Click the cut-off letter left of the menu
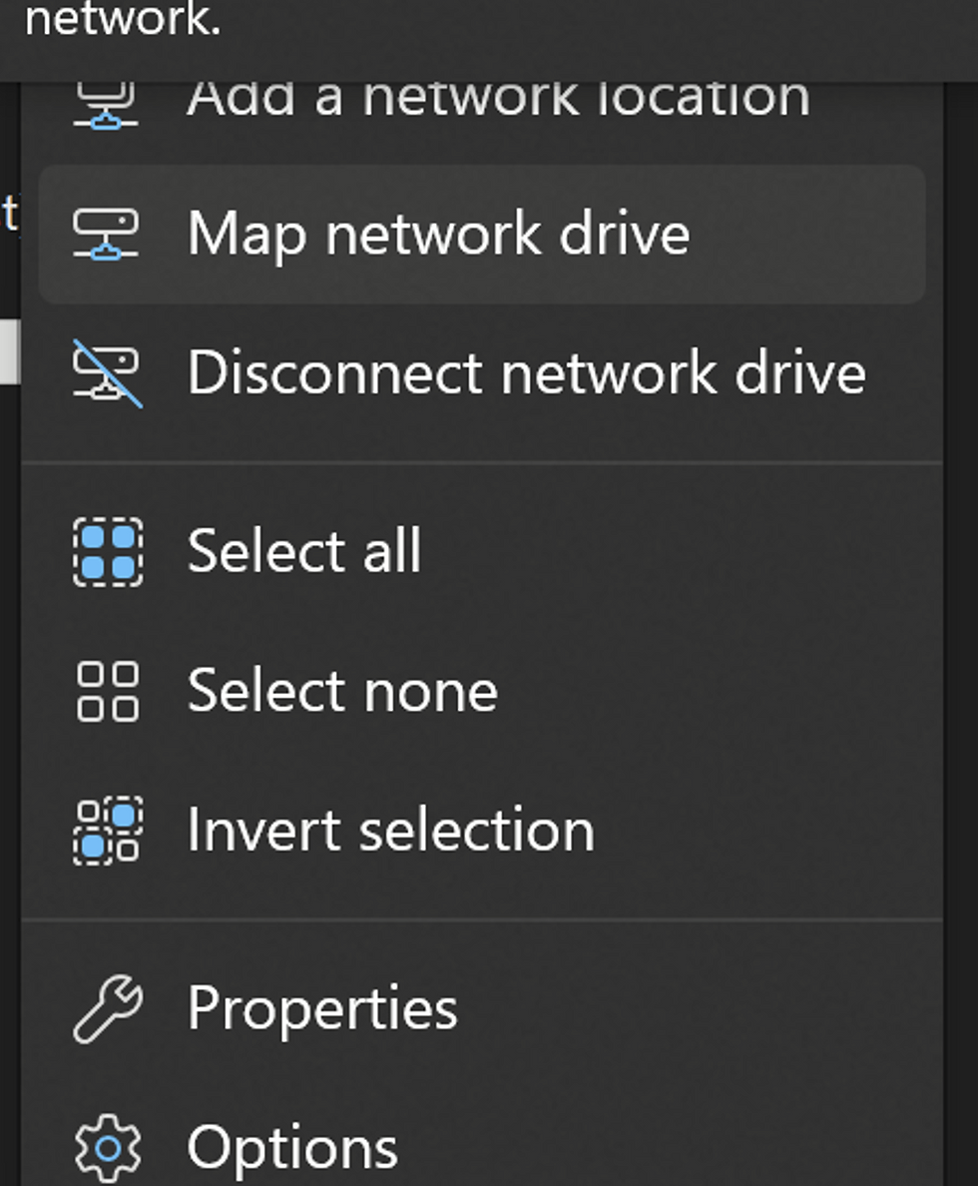The image size is (978, 1186). (x=9, y=214)
